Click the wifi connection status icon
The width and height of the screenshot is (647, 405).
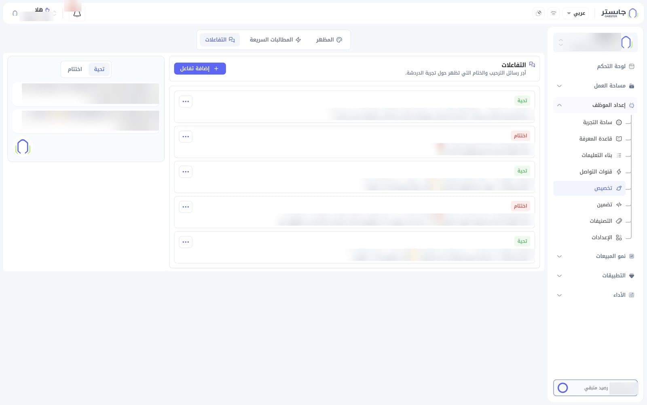click(x=554, y=13)
